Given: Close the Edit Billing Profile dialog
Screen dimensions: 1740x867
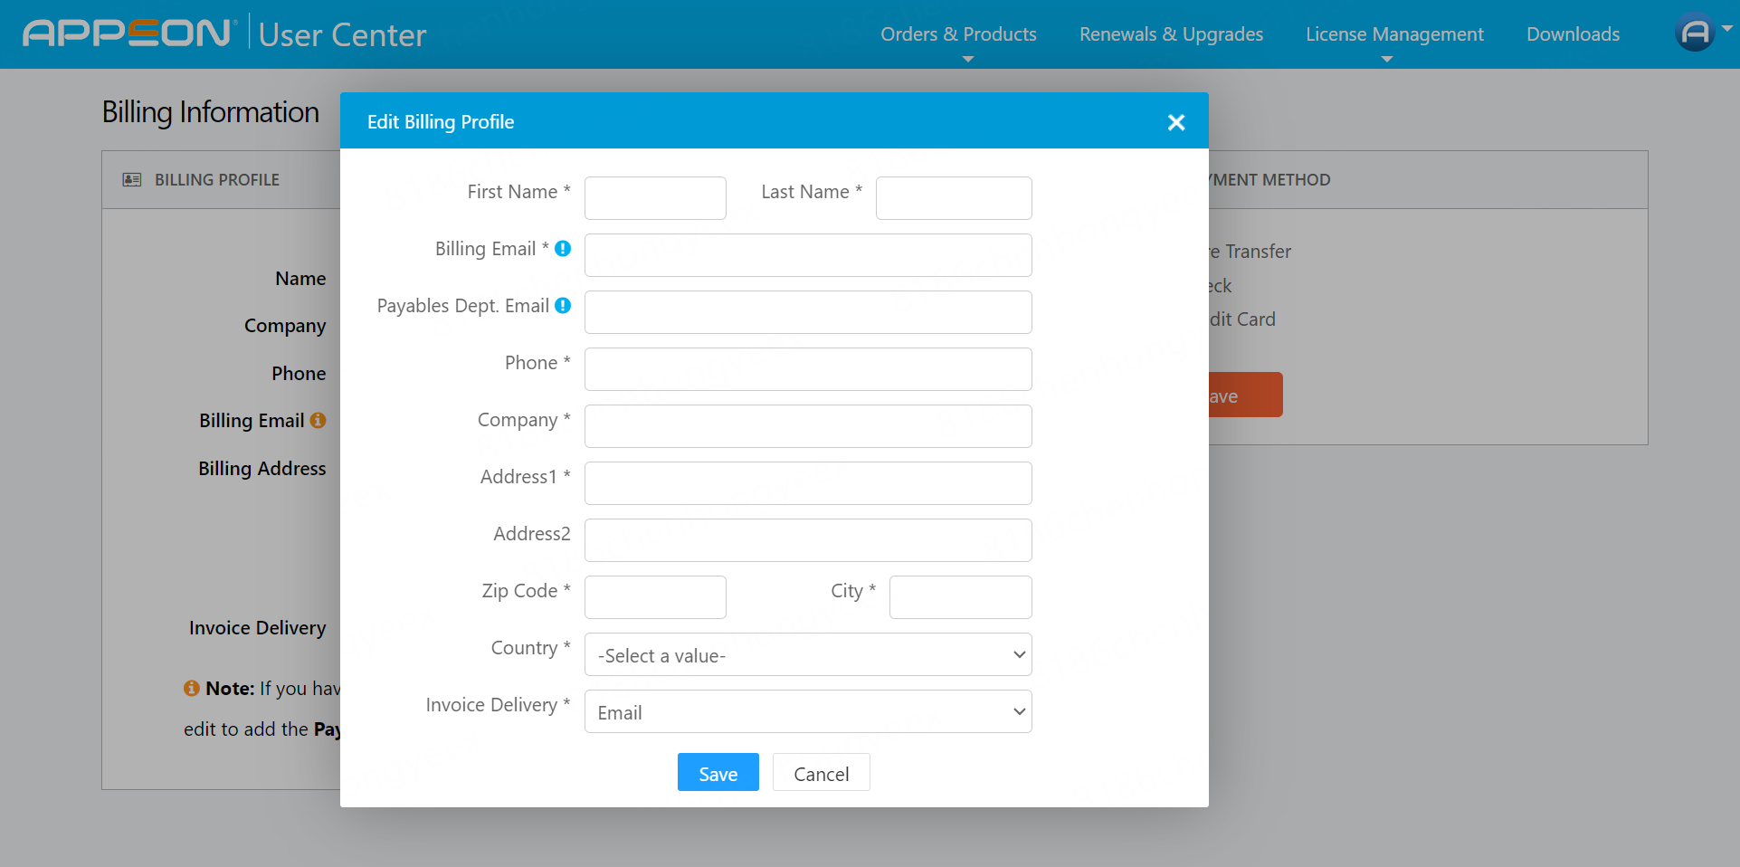Looking at the screenshot, I should (x=1175, y=122).
